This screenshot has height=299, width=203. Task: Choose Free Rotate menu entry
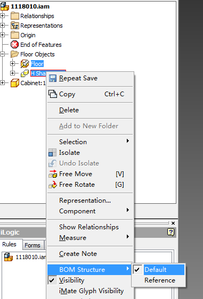pyautogui.click(x=90, y=185)
